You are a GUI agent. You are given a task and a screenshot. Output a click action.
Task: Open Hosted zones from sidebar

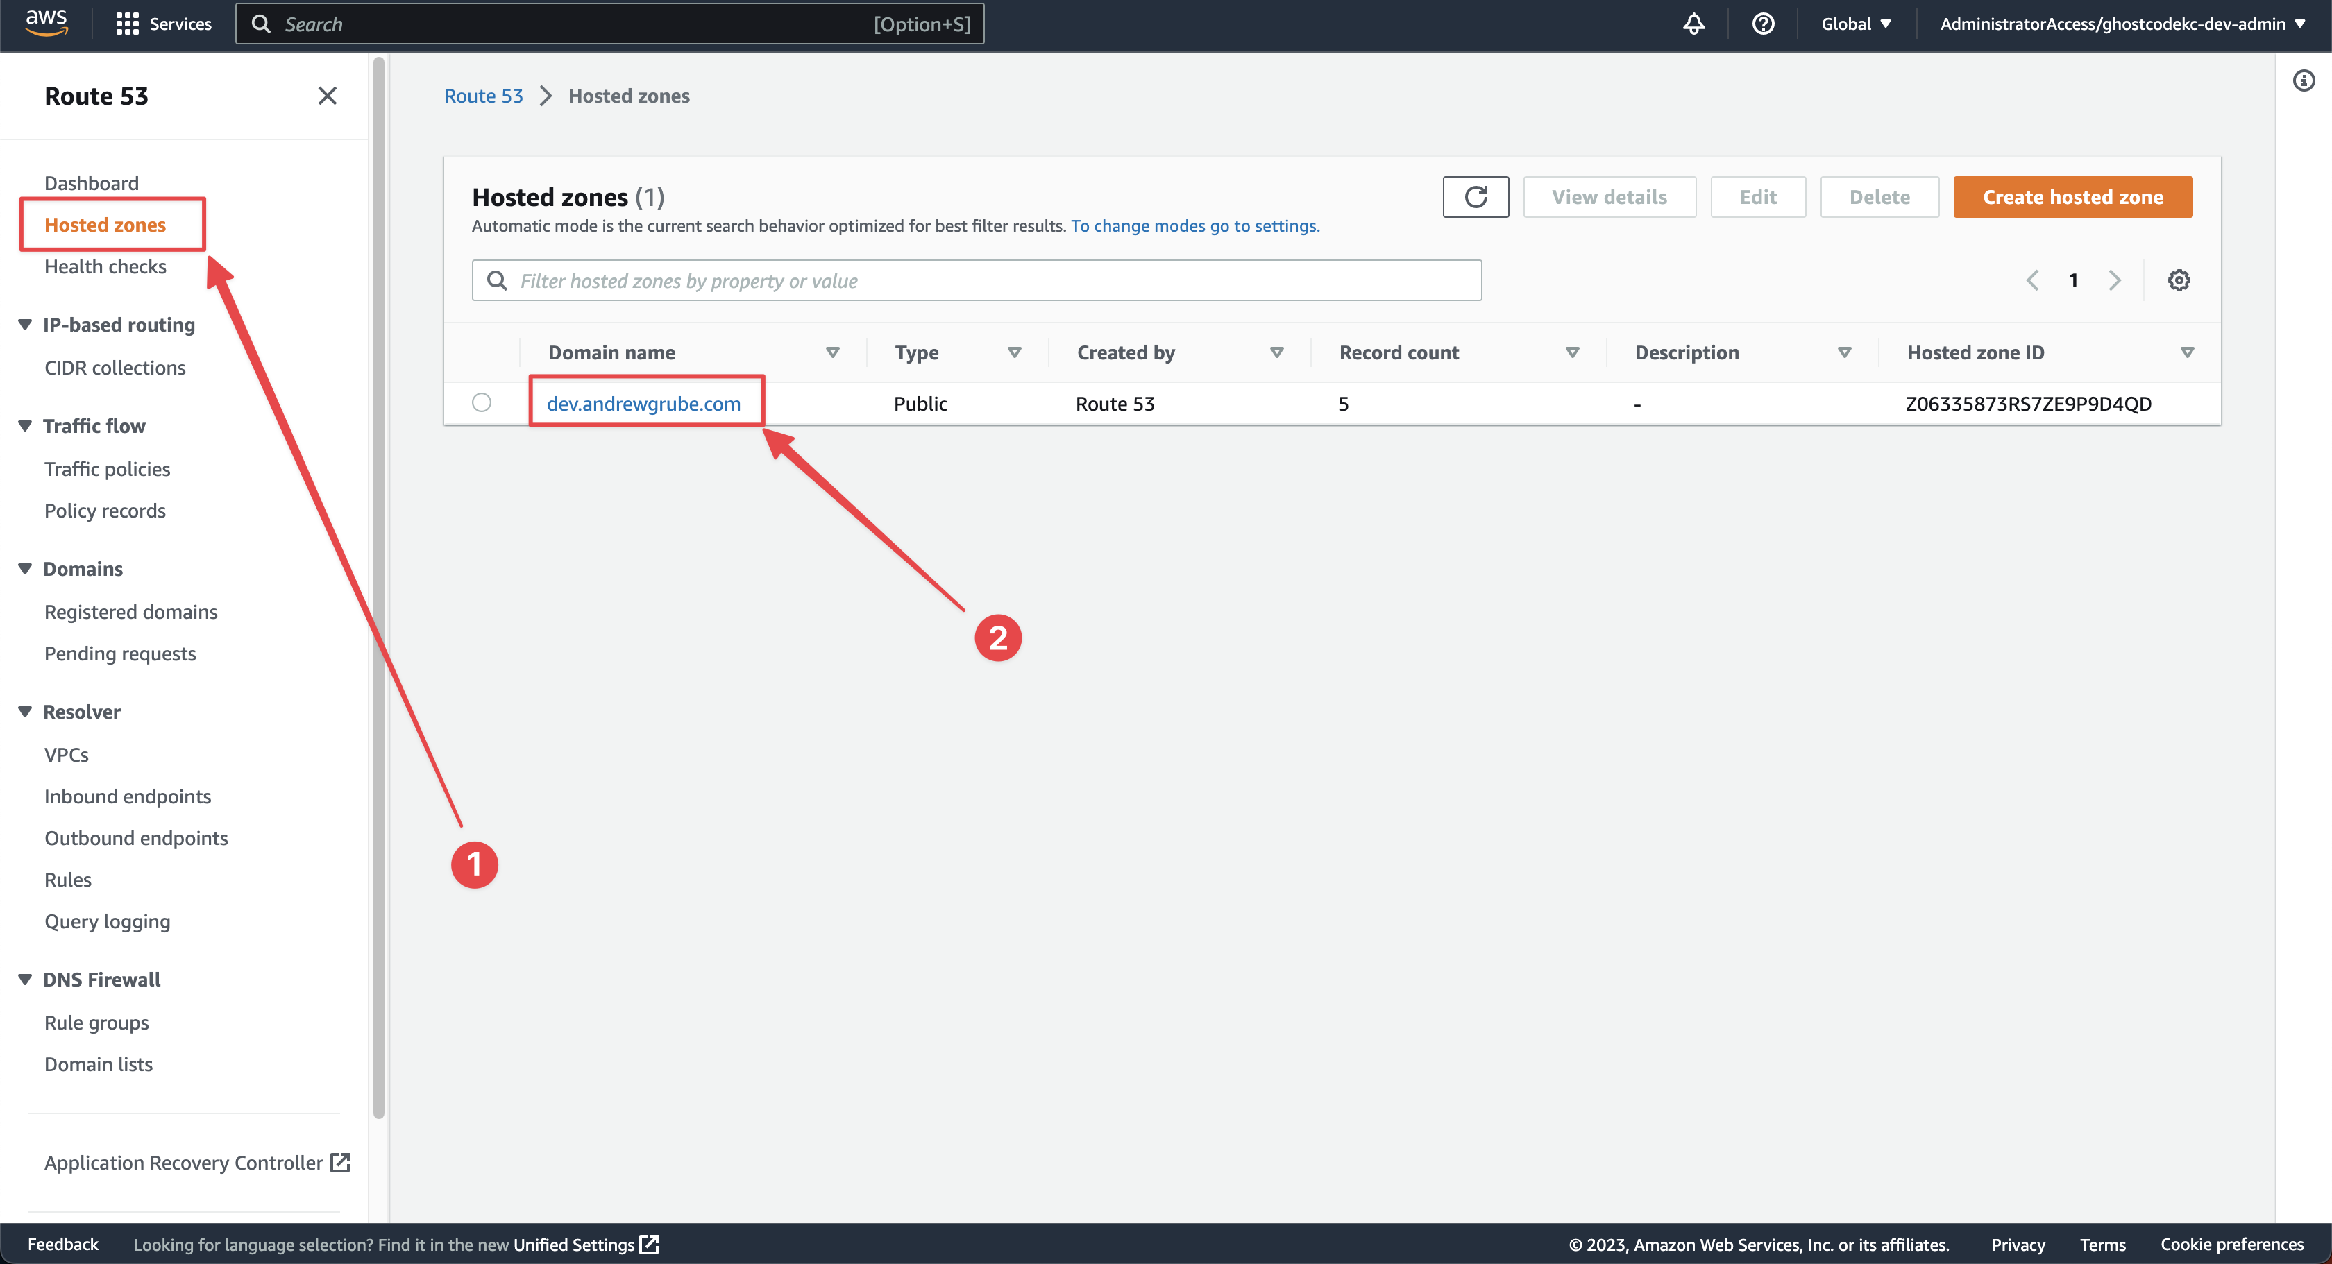pos(104,224)
